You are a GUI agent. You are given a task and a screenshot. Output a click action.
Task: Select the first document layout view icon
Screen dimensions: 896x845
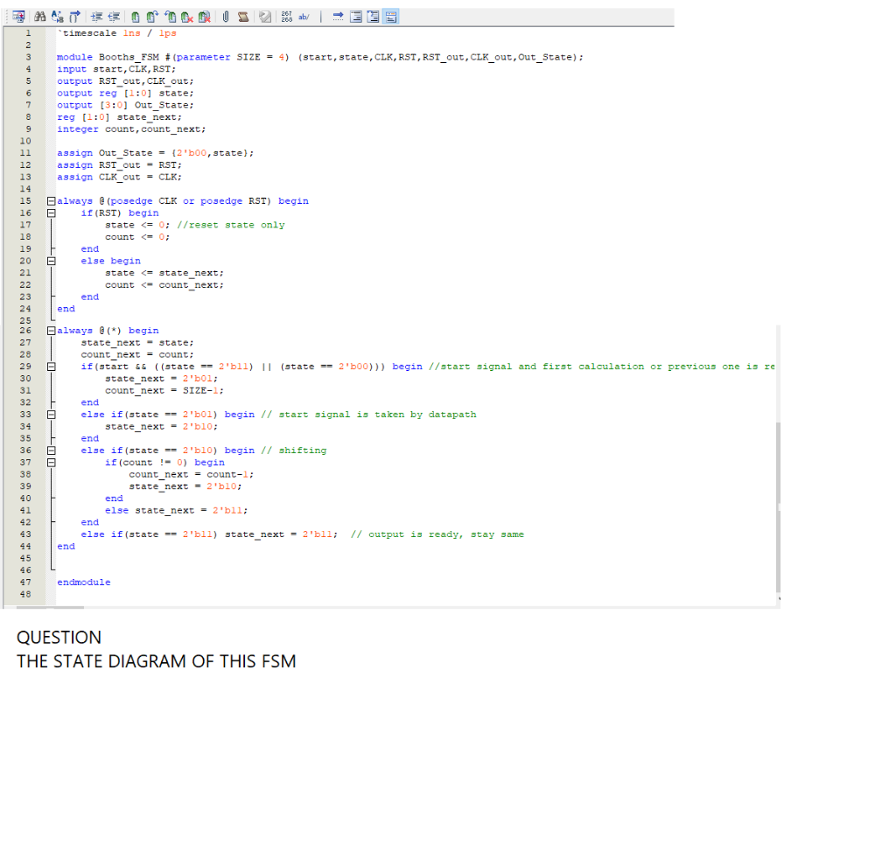pos(355,16)
